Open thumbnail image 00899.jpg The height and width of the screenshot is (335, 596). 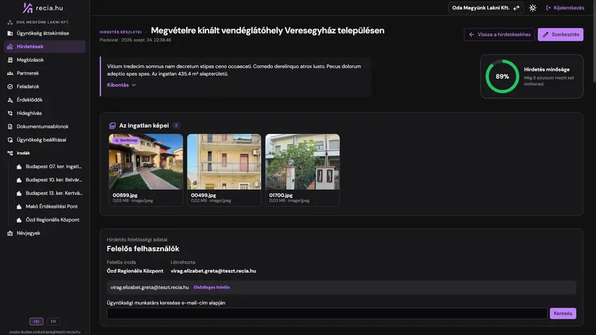(146, 162)
